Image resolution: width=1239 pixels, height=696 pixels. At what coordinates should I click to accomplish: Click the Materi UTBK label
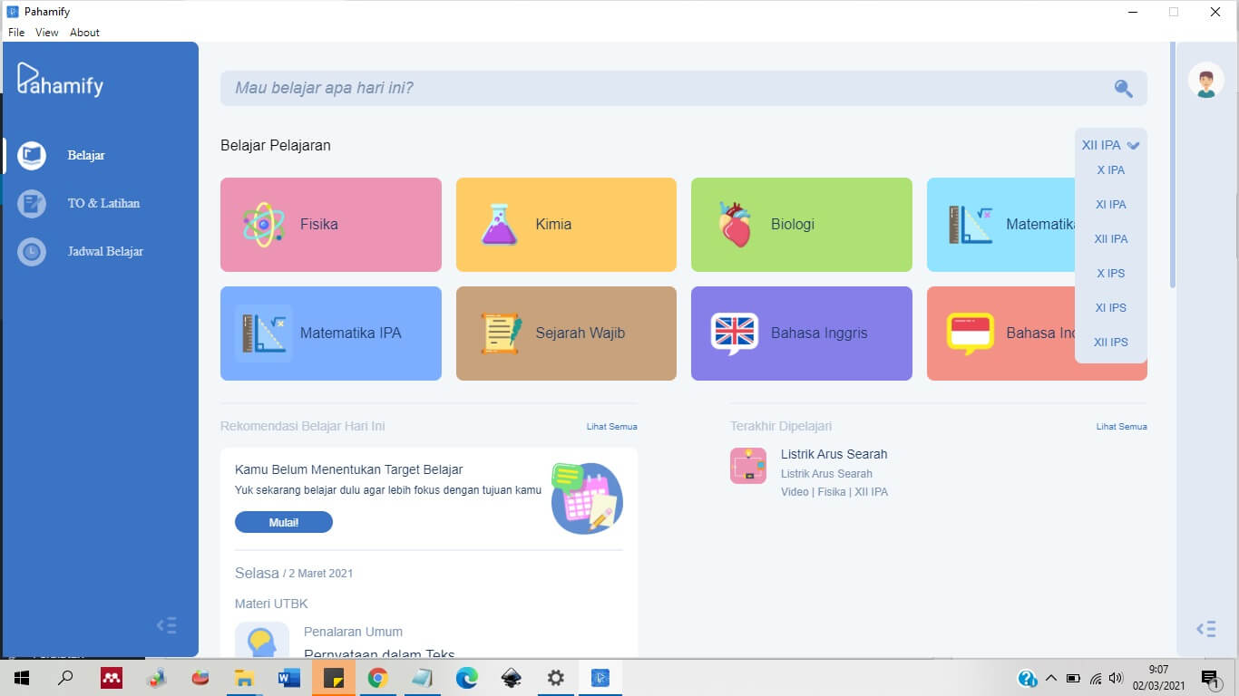(271, 604)
